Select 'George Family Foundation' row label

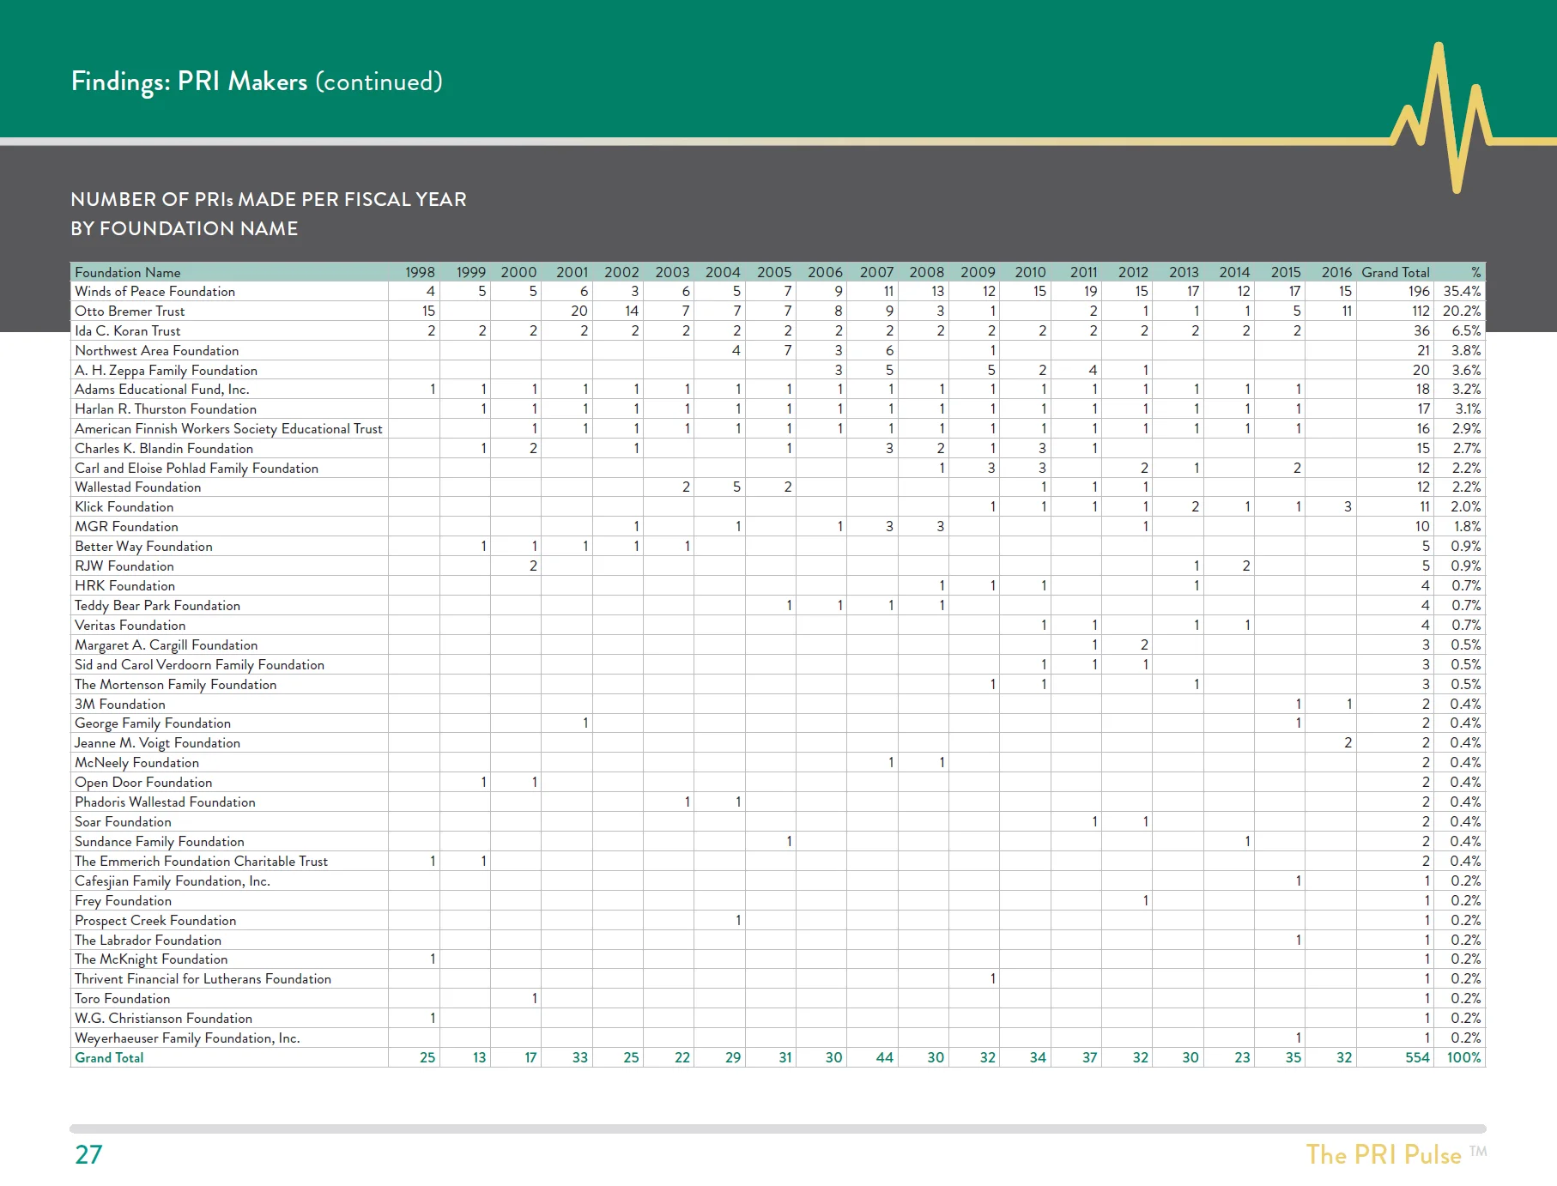point(152,723)
